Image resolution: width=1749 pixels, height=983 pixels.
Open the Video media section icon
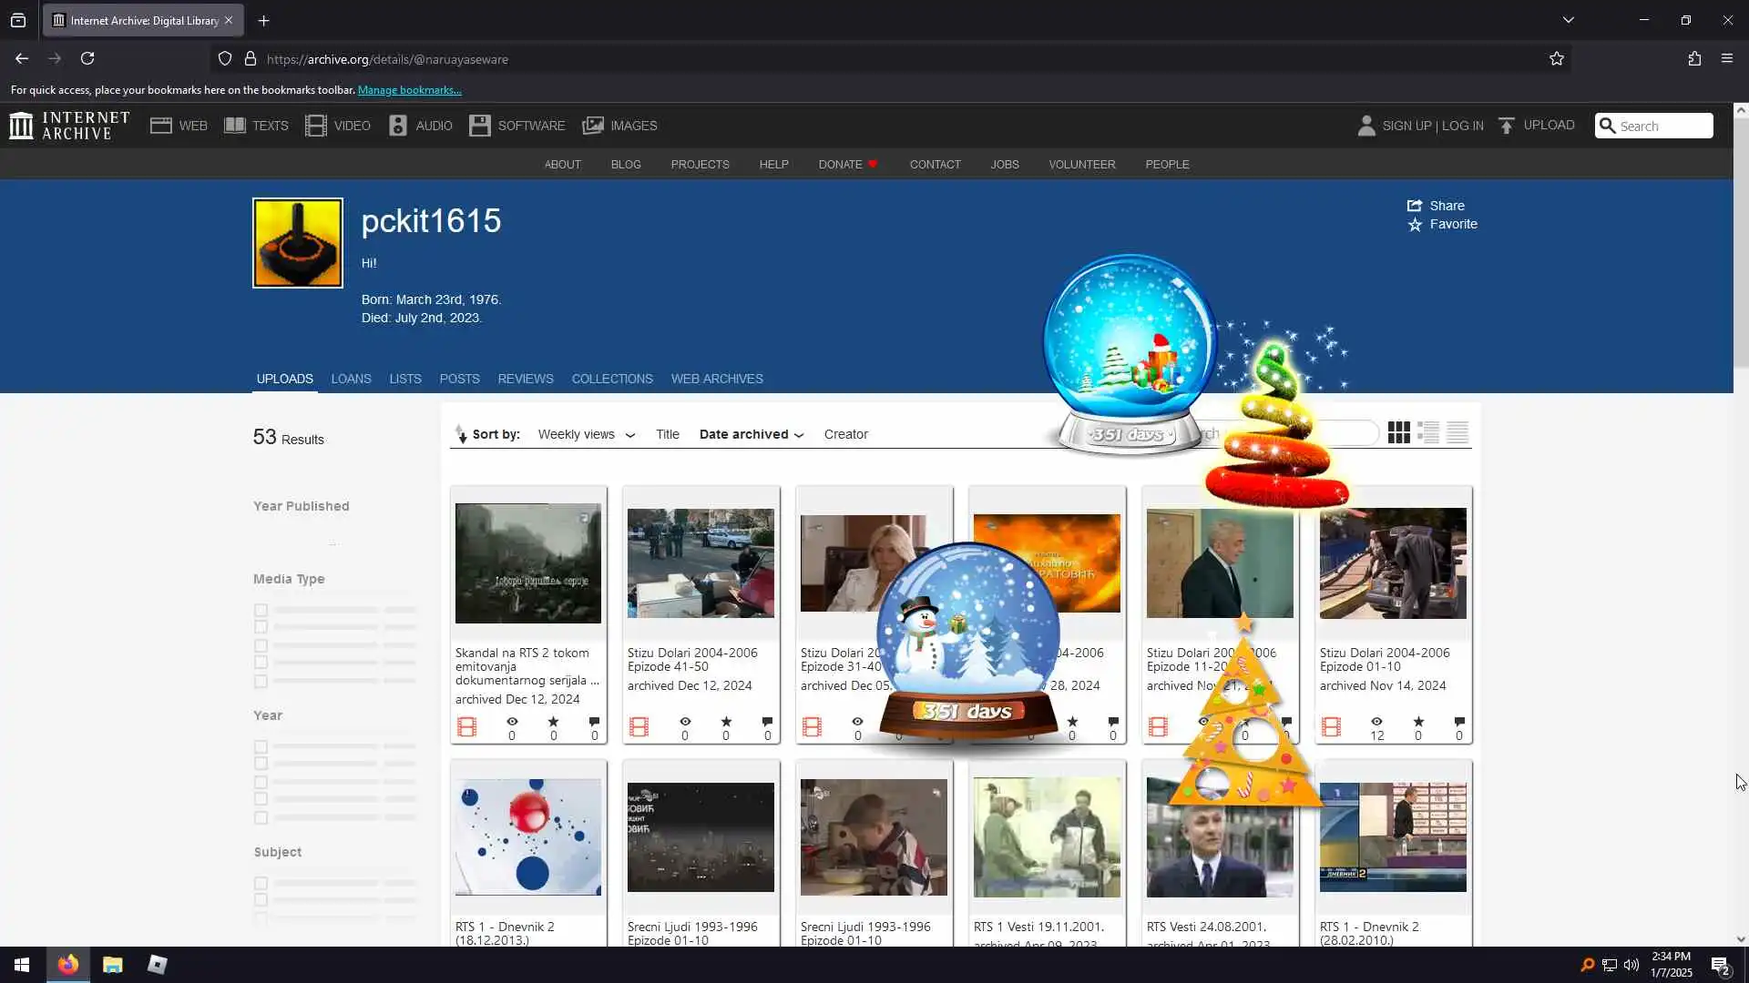(x=315, y=126)
